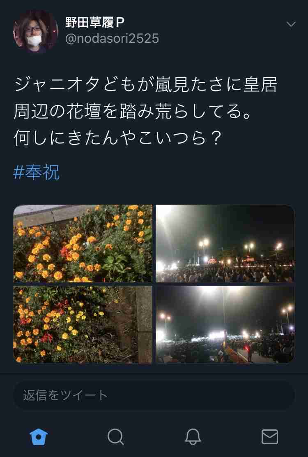Tap the red flowers in bottom-left photo

[46, 338]
